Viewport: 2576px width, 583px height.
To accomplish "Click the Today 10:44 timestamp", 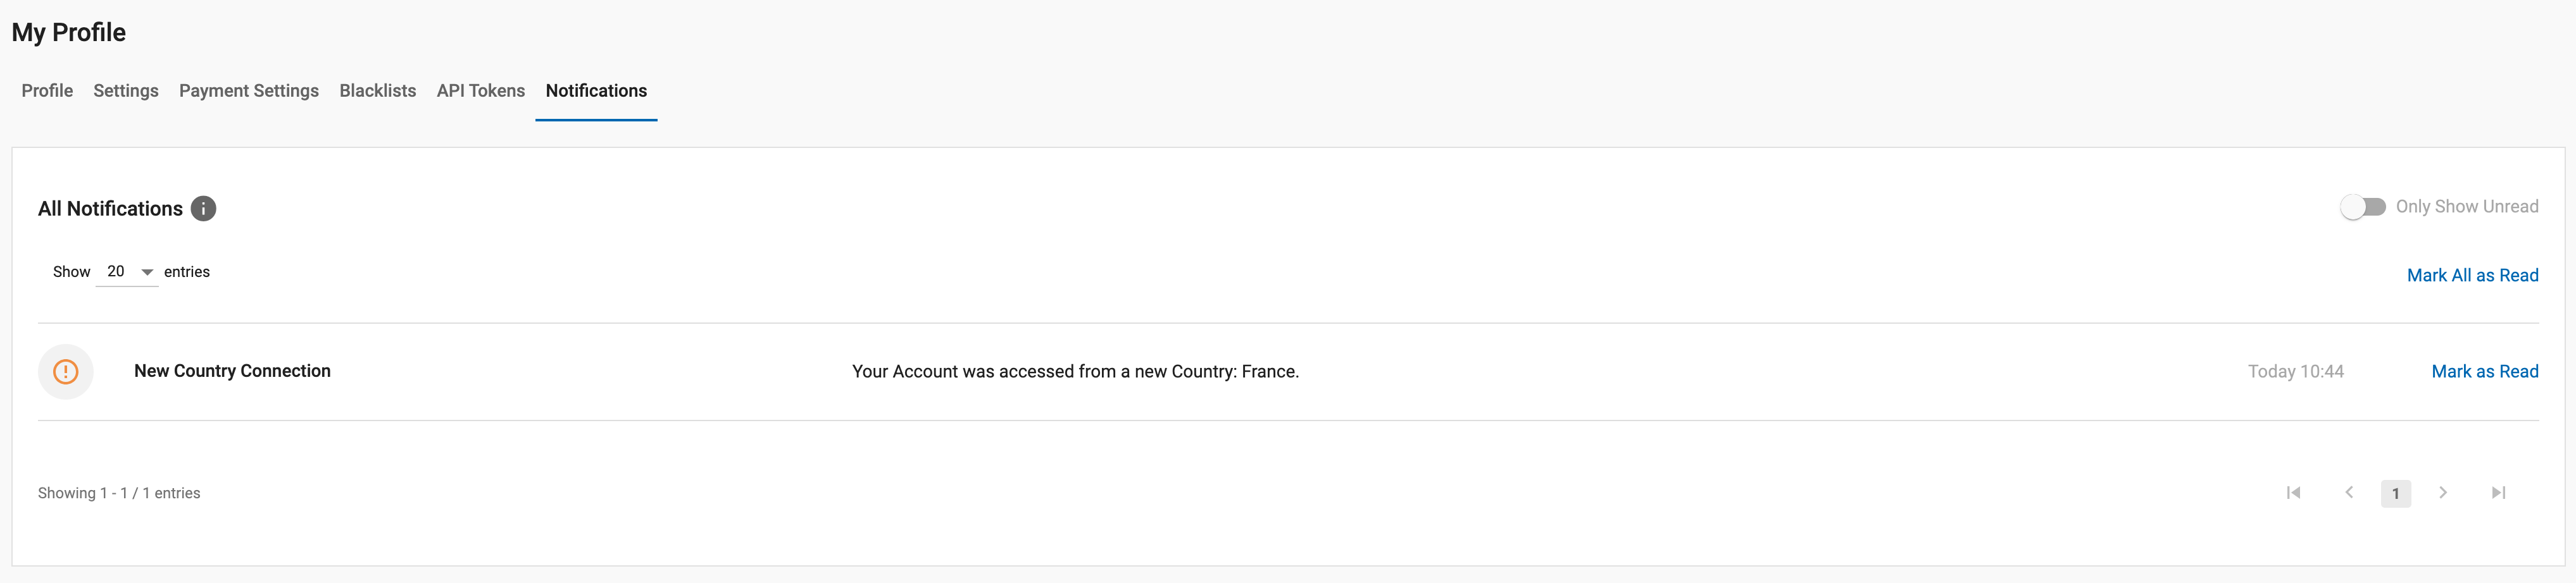I will pos(2295,371).
